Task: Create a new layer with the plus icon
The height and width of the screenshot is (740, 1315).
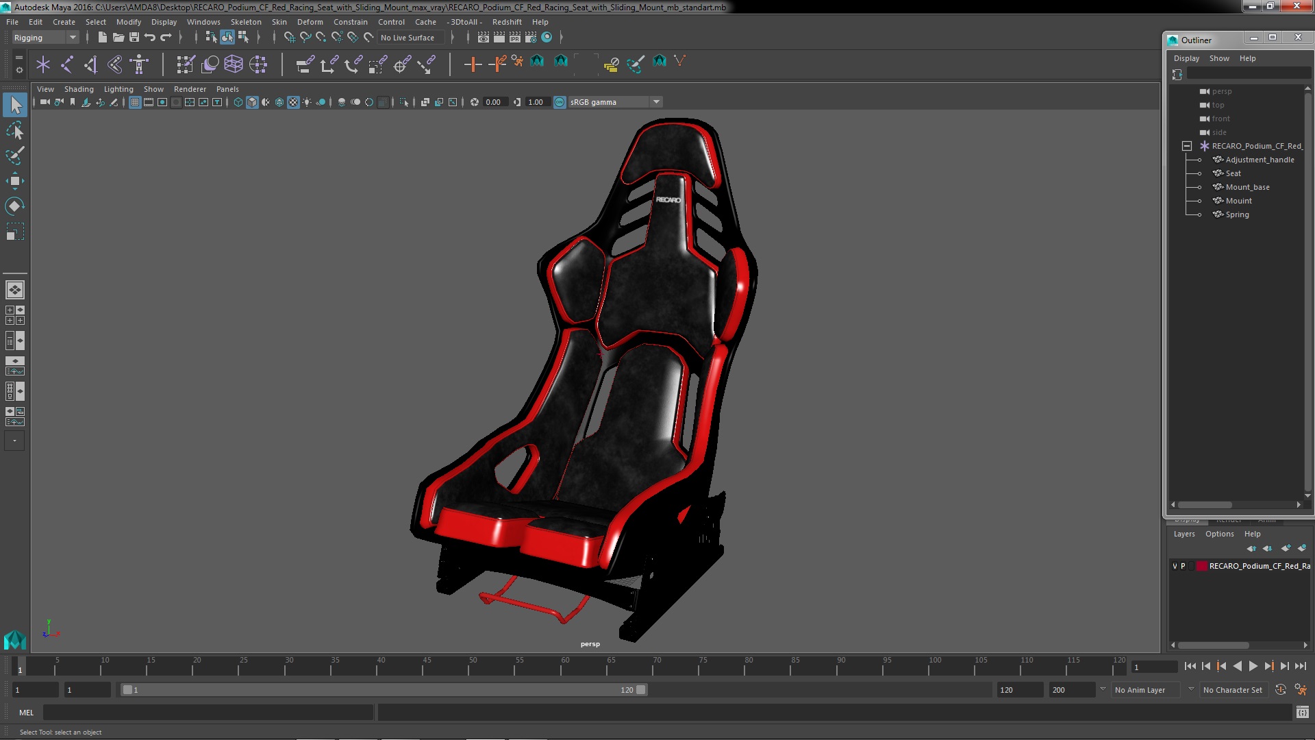Action: point(1286,548)
